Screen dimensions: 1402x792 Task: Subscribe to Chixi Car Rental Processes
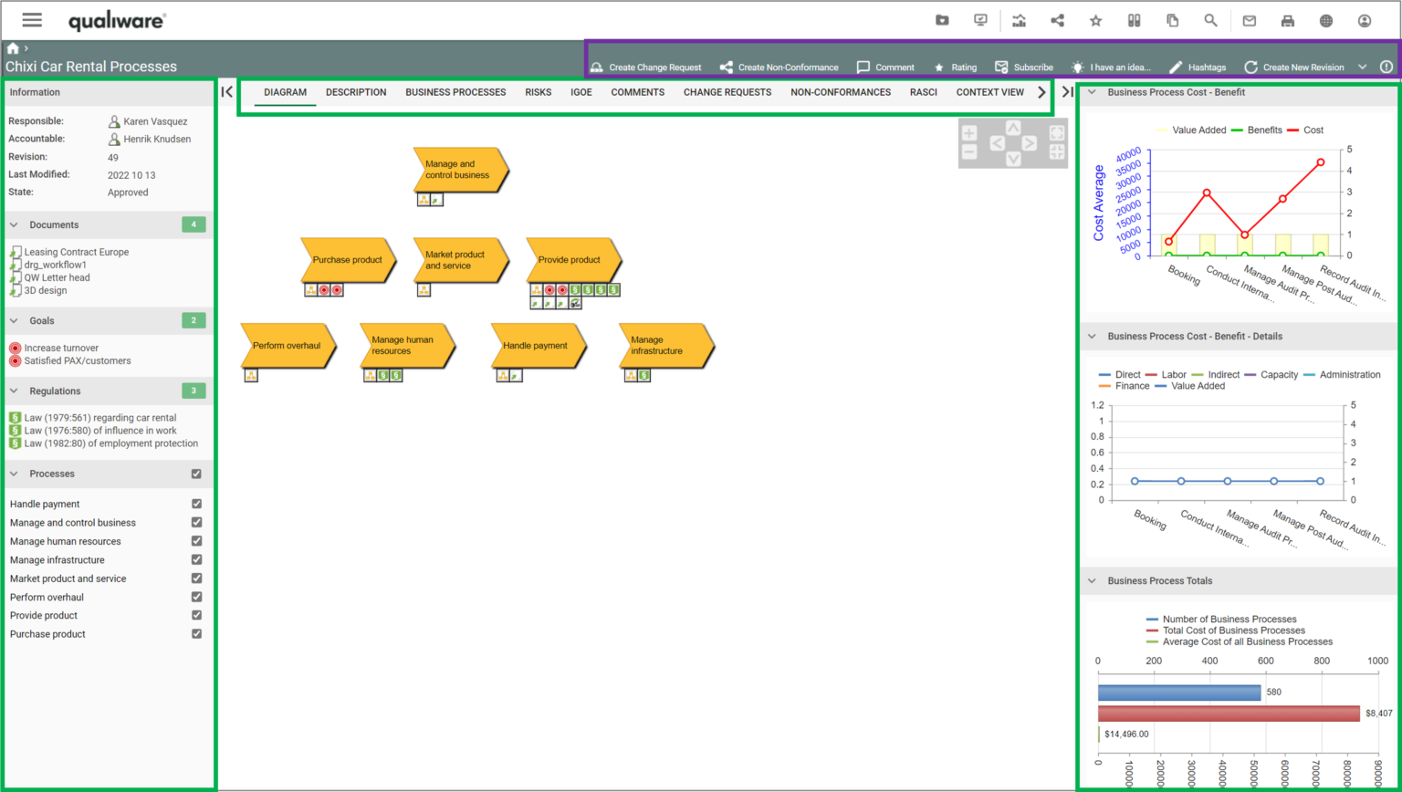click(x=1024, y=67)
